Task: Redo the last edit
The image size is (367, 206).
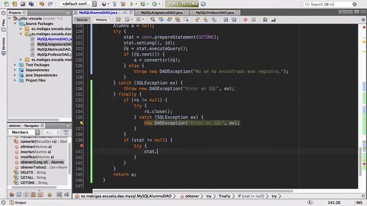Action: point(50,4)
